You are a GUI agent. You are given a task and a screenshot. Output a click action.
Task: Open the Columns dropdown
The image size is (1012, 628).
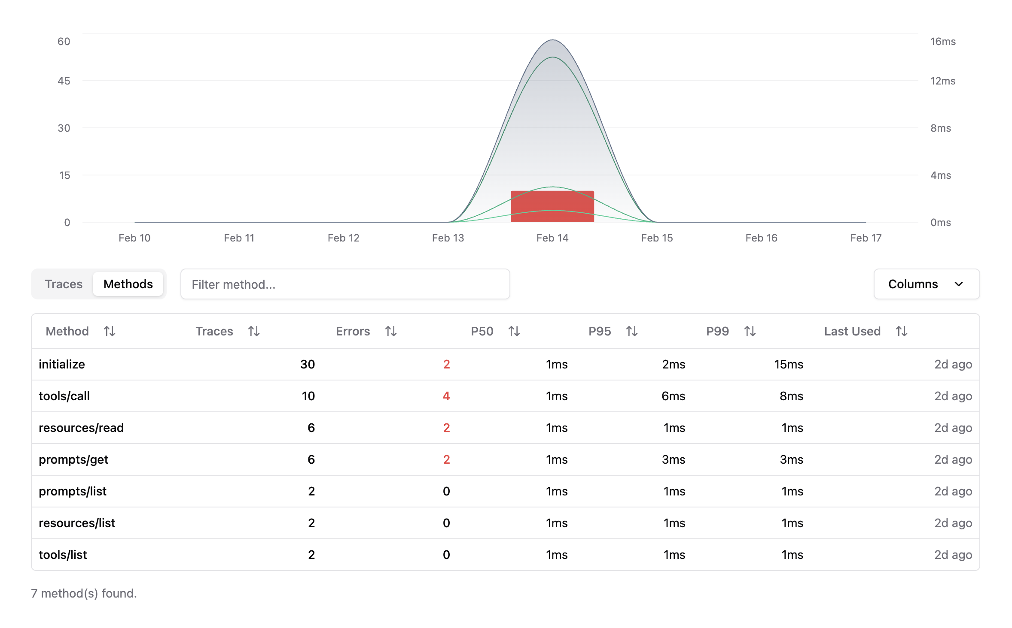(913, 284)
